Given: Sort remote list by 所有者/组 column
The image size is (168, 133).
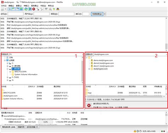Looking at the screenshot, I should [158, 87].
